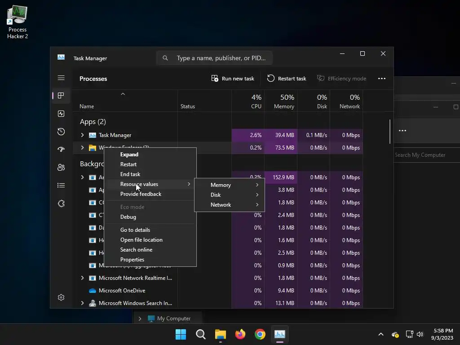
Task: Open the volume speaker tray icon
Action: pyautogui.click(x=420, y=334)
